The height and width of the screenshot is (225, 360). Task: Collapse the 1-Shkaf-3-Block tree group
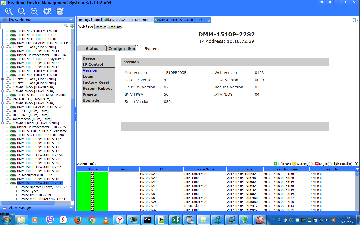click(3, 47)
